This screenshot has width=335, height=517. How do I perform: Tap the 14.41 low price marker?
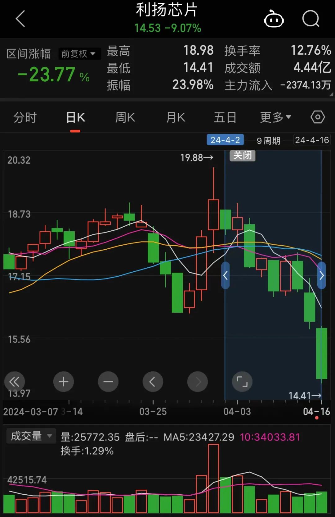305,396
